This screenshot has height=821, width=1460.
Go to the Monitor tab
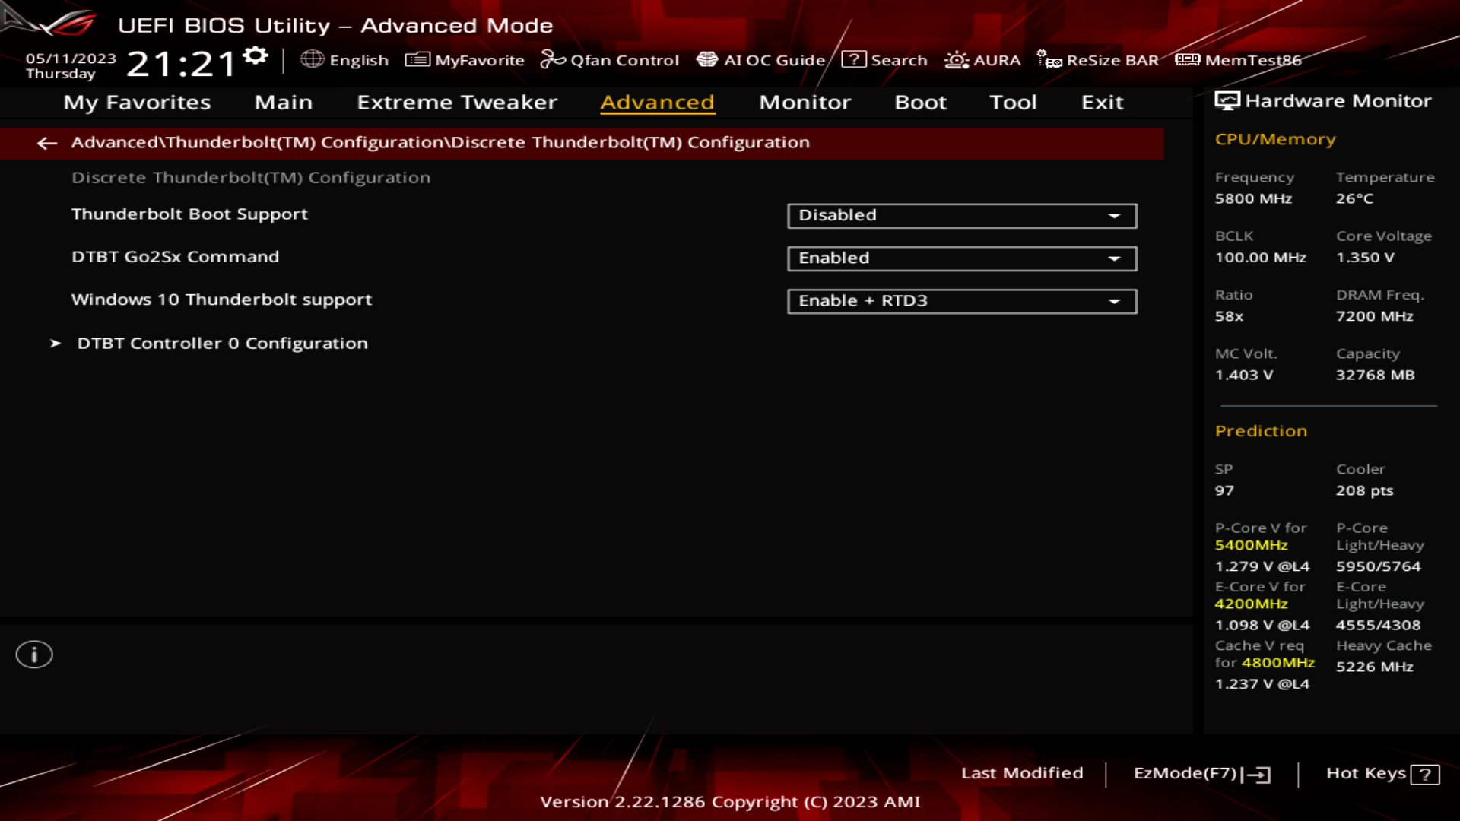click(x=805, y=102)
